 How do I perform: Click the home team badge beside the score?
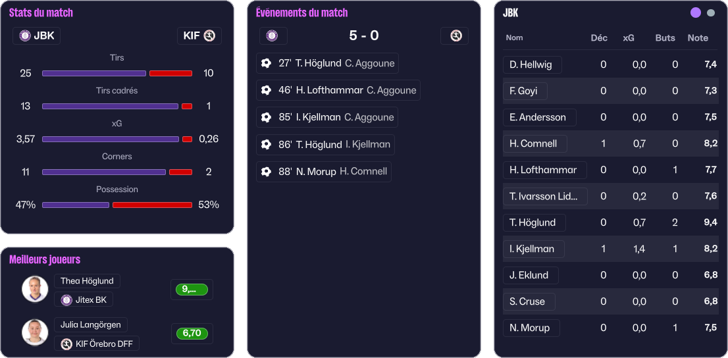tap(272, 36)
